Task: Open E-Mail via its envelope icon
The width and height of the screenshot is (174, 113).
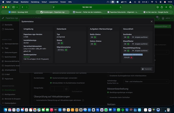Action: 3,74
